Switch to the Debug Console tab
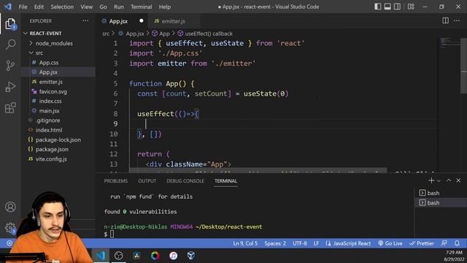The width and height of the screenshot is (467, 263). 185,180
